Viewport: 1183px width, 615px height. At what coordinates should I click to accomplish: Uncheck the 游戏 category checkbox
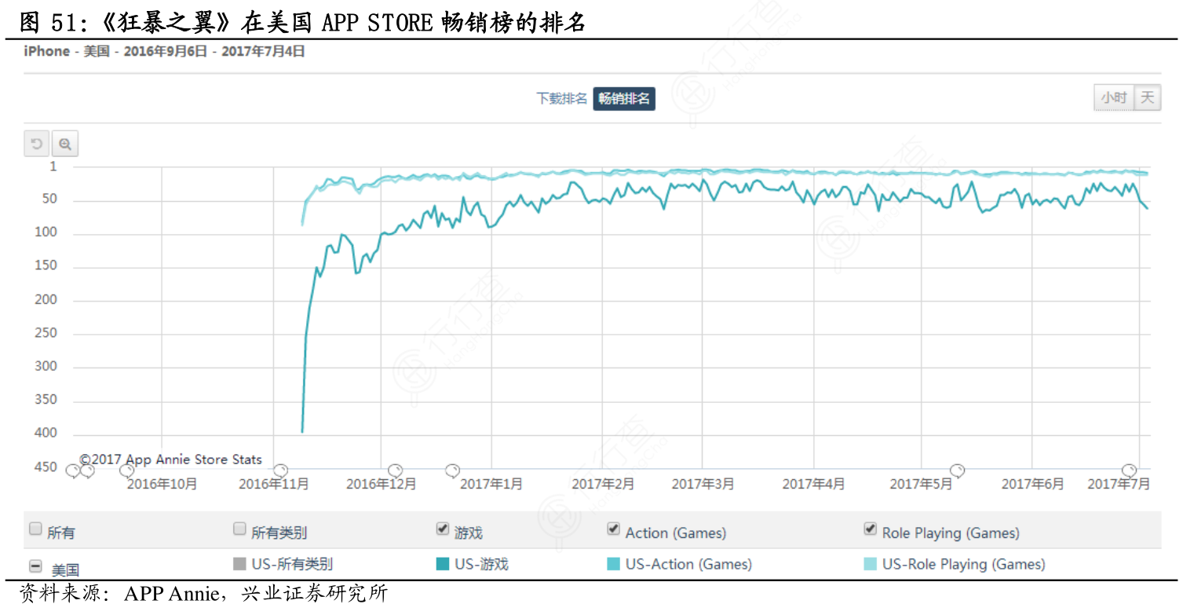point(443,529)
